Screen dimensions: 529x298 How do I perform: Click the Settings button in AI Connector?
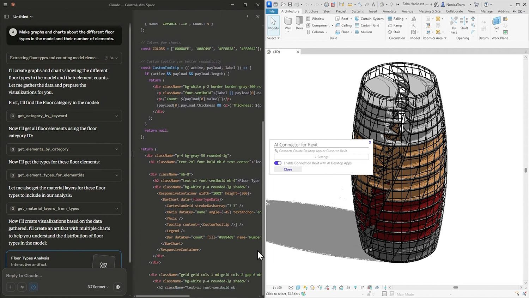(321, 157)
